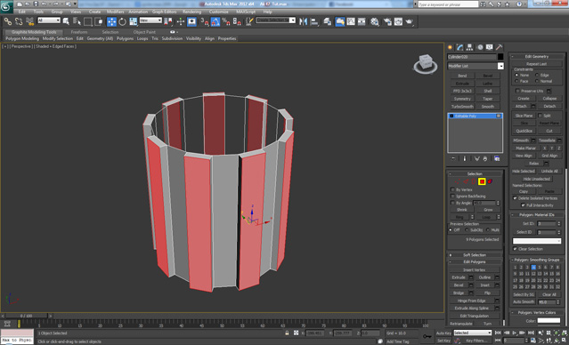Image resolution: width=569 pixels, height=345 pixels.
Task: Select the Move transform tool
Action: [111, 21]
